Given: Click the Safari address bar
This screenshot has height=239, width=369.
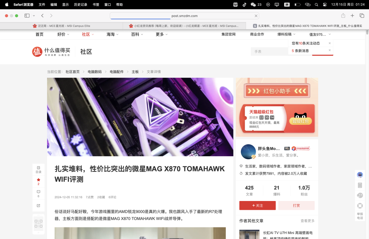Looking at the screenshot, I should pyautogui.click(x=184, y=16).
